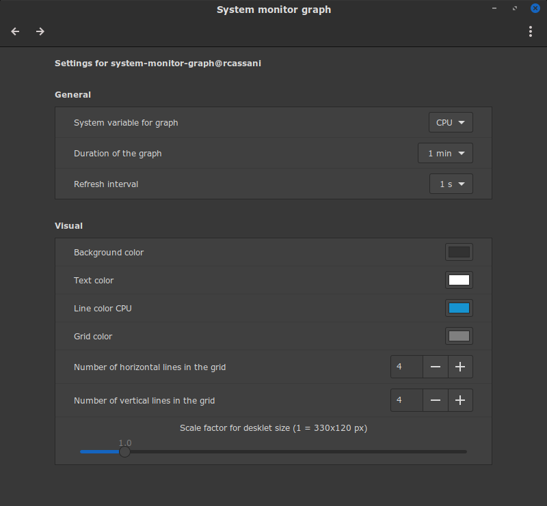Image resolution: width=547 pixels, height=506 pixels.
Task: Open the three-dot options menu
Action: (x=531, y=31)
